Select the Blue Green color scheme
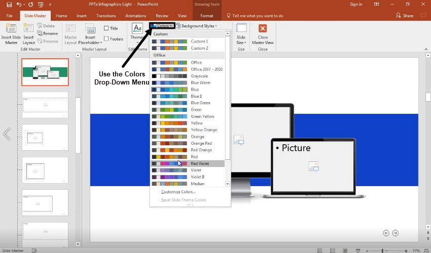The image size is (431, 253). [x=188, y=103]
